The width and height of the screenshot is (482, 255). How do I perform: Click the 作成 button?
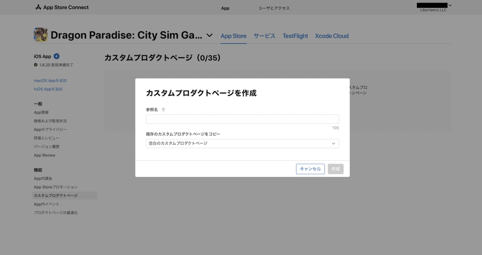[336, 169]
